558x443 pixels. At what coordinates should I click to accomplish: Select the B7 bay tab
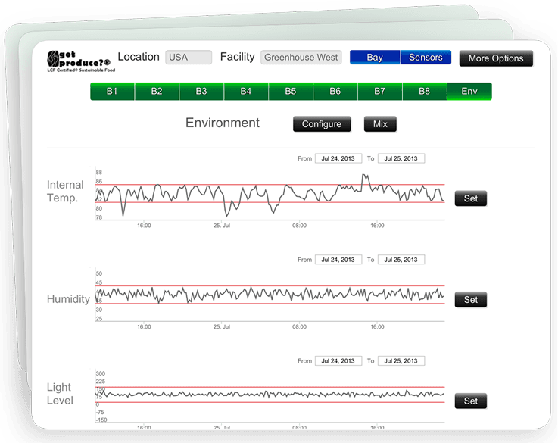tap(380, 92)
